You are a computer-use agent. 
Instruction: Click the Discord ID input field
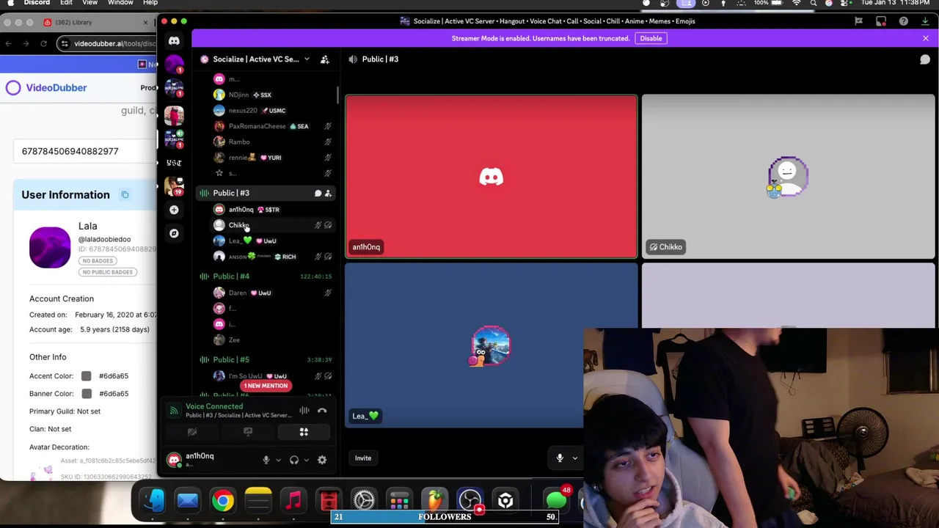pos(85,151)
